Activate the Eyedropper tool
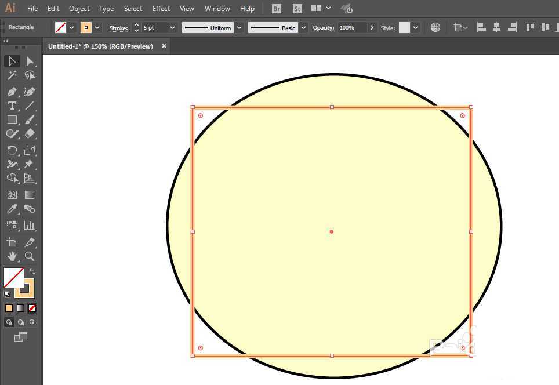Screen dimensions: 559x385 pos(12,209)
